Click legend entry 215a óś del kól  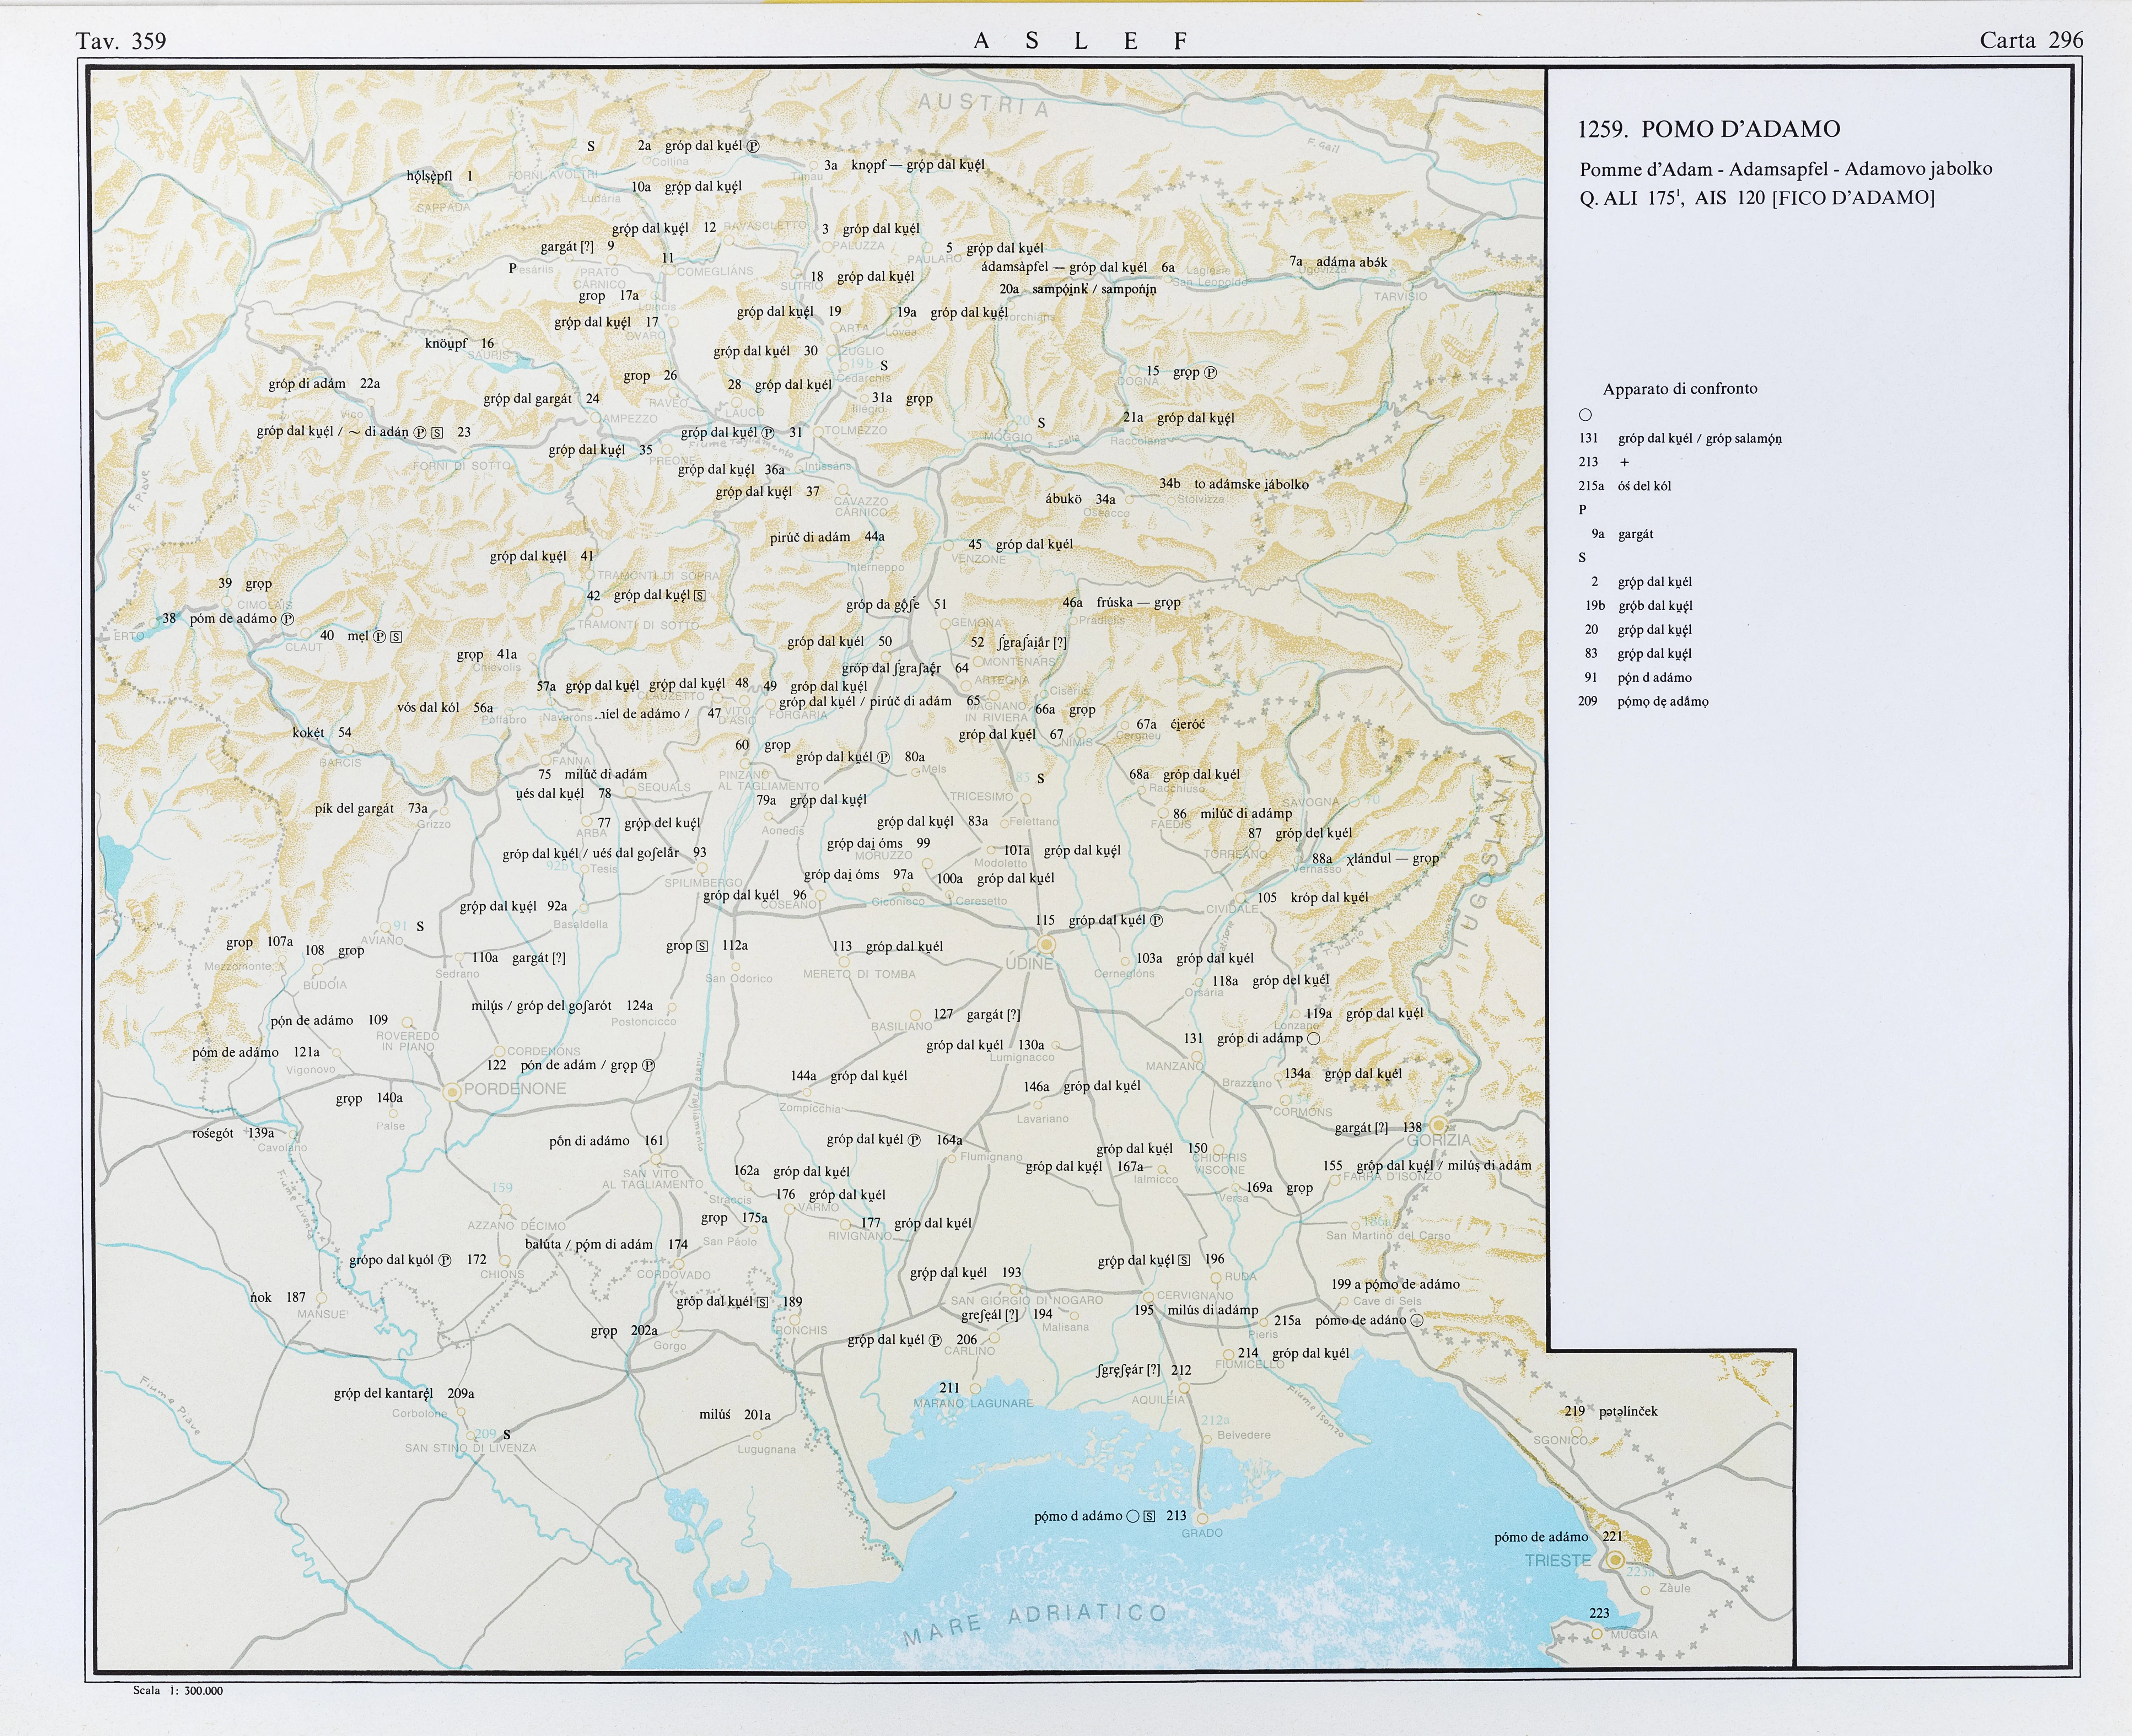coord(1625,486)
